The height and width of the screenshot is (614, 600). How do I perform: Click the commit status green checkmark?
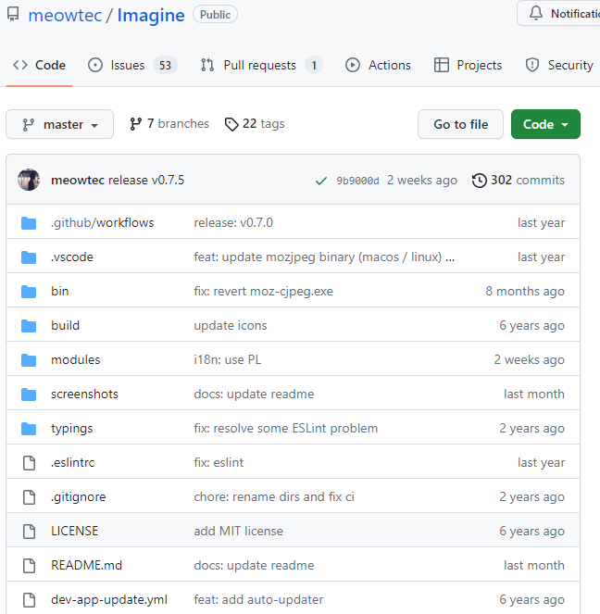tap(321, 181)
